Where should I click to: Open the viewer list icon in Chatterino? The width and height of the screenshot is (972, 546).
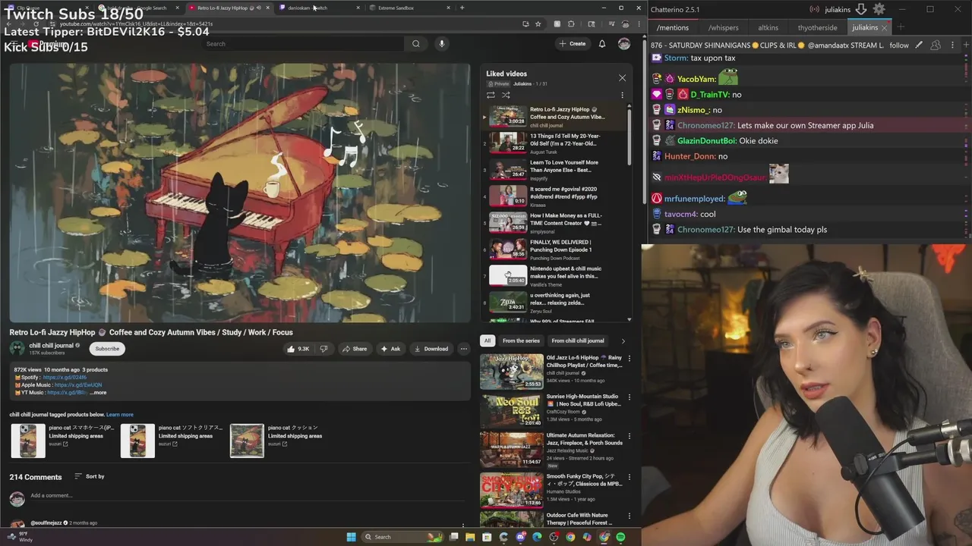pos(936,45)
